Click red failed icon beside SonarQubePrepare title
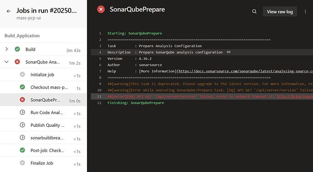Screen dimensions: 313x172 pos(101,10)
